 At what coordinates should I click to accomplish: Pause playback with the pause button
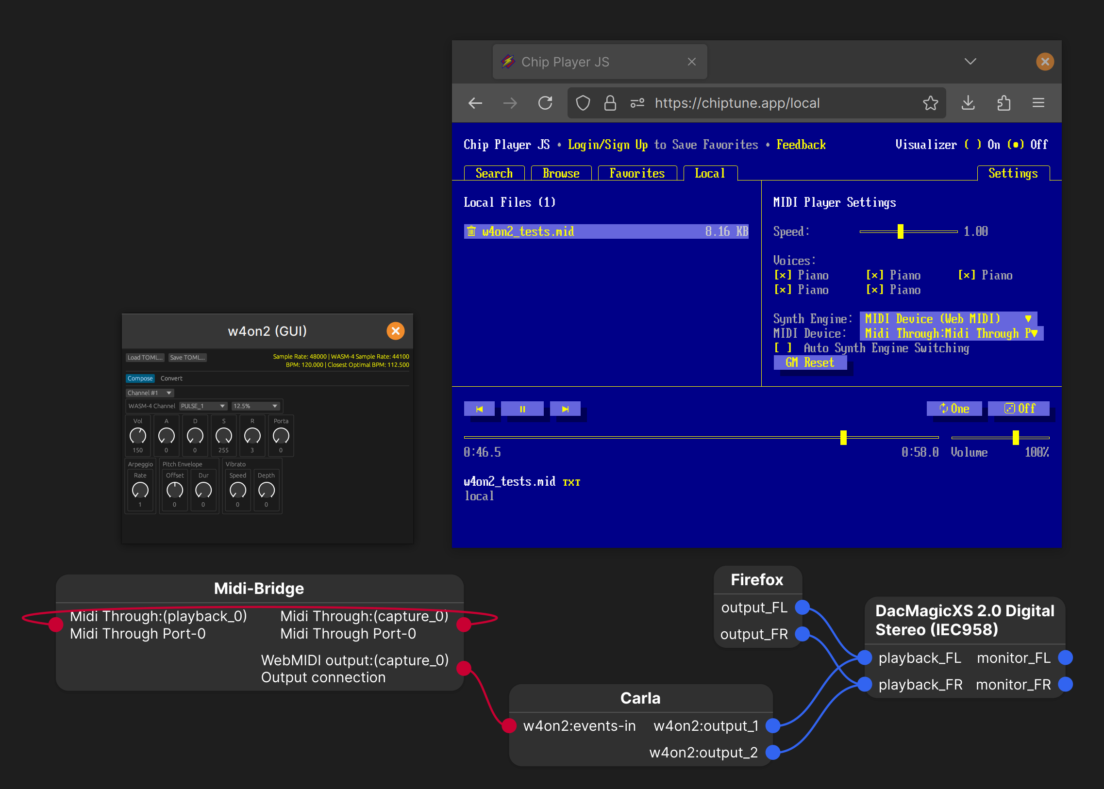[x=522, y=409]
